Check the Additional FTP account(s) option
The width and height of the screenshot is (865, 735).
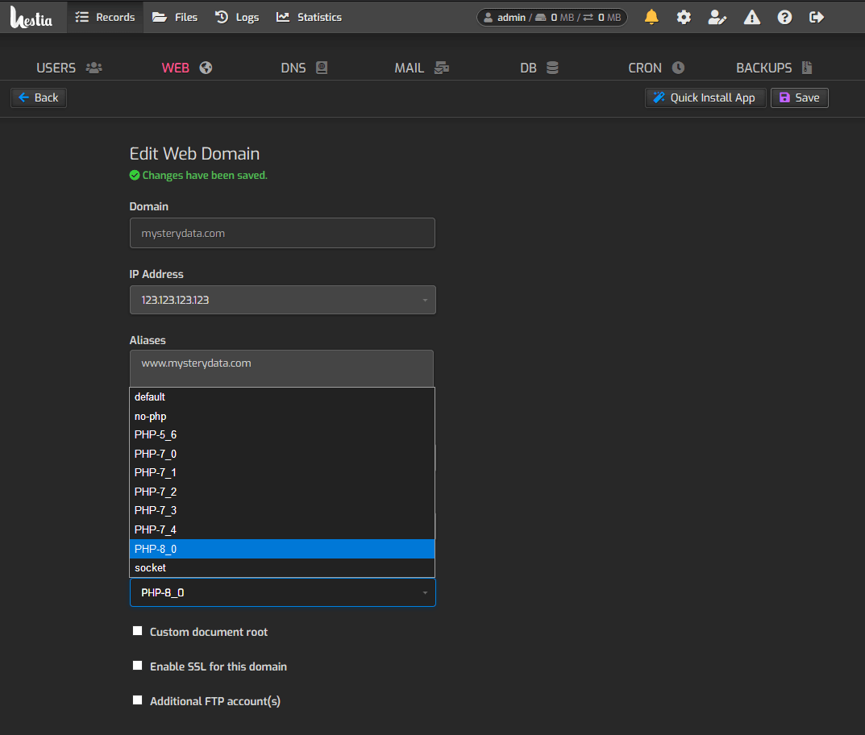click(137, 700)
